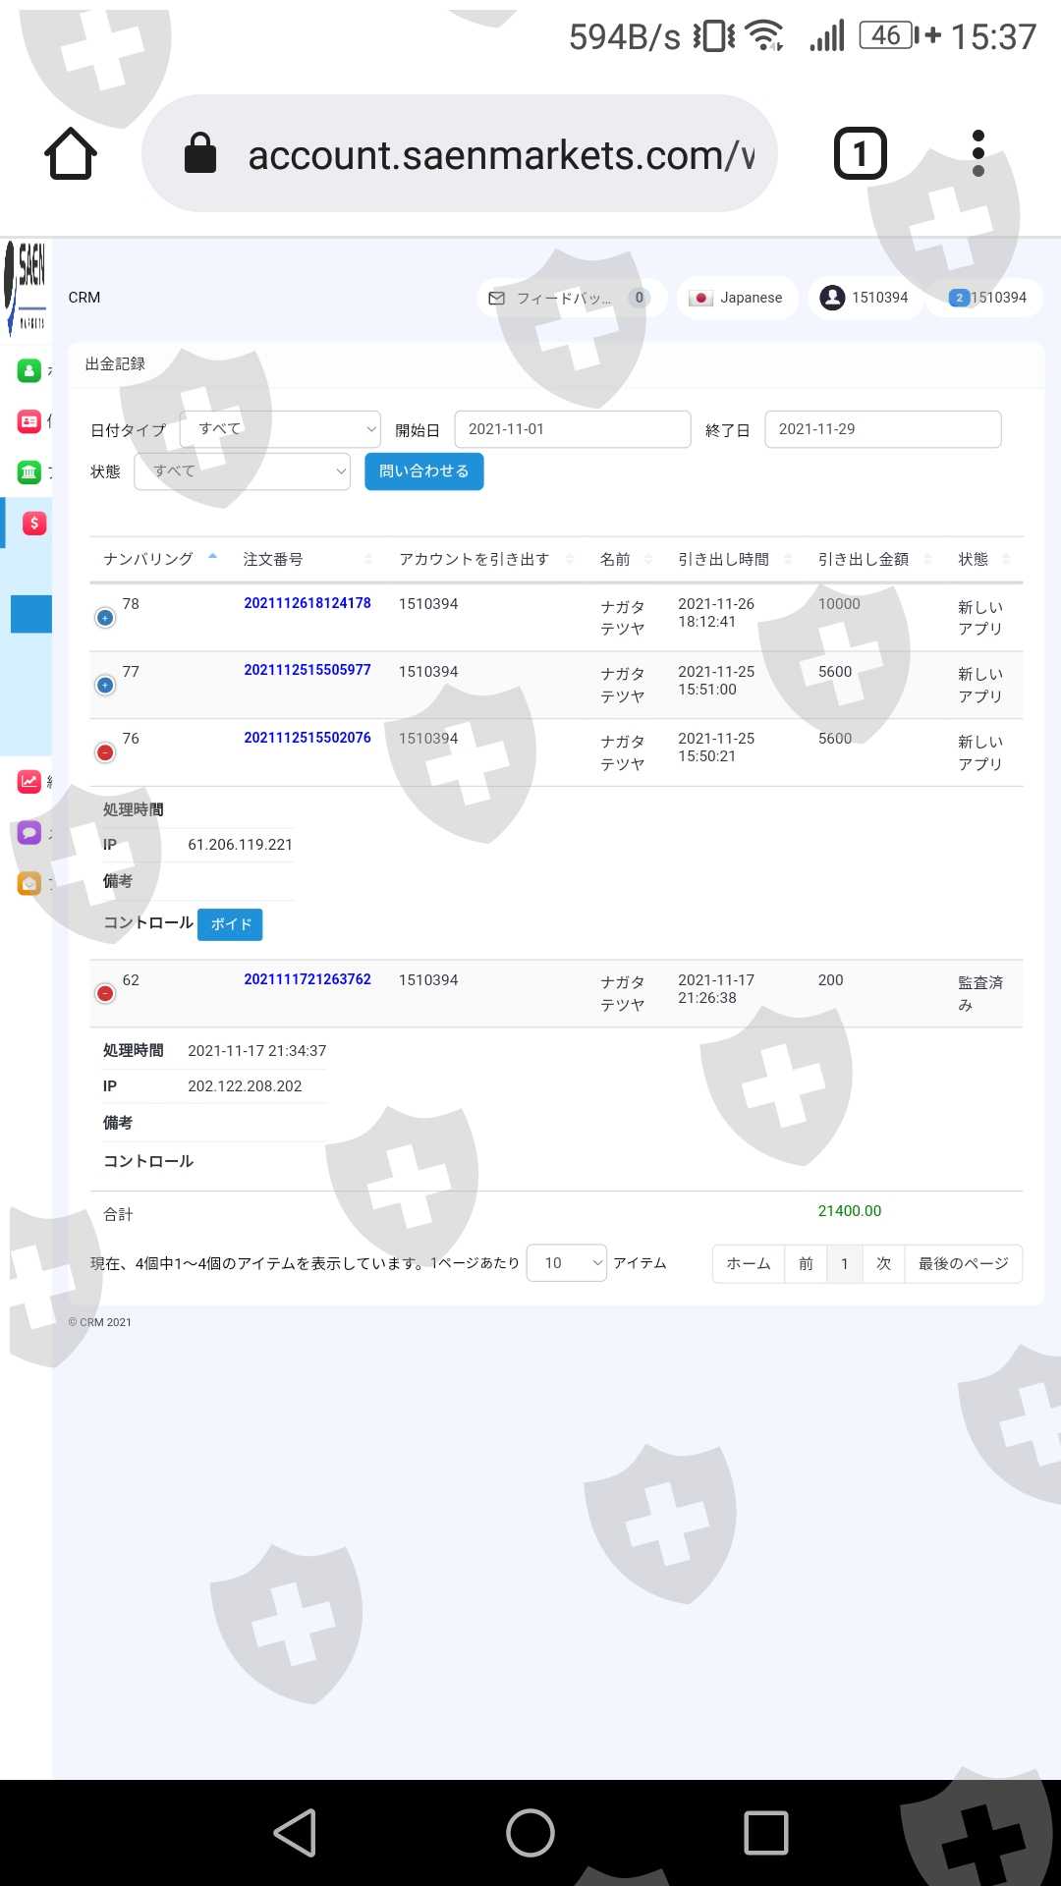Open the purple chat sidebar icon
Viewport: 1061px width, 1886px height.
[x=28, y=833]
